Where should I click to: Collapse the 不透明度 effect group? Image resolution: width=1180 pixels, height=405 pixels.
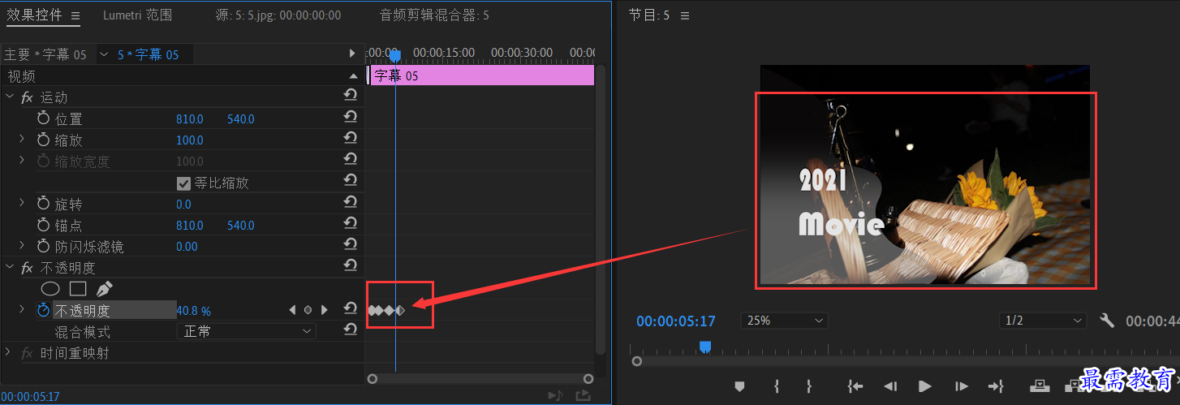click(x=10, y=267)
